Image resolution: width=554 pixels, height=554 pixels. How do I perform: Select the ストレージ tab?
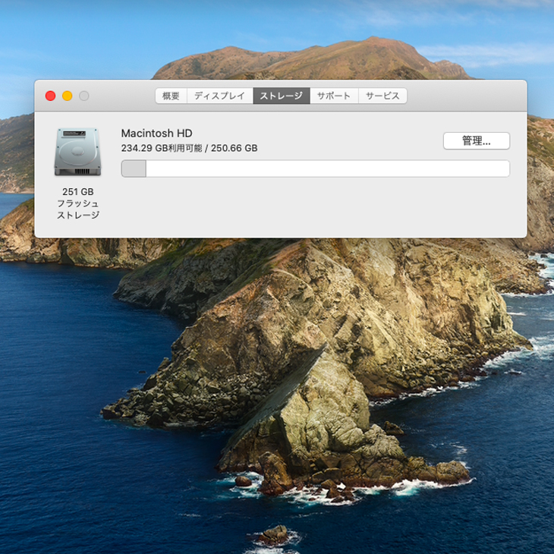(281, 96)
